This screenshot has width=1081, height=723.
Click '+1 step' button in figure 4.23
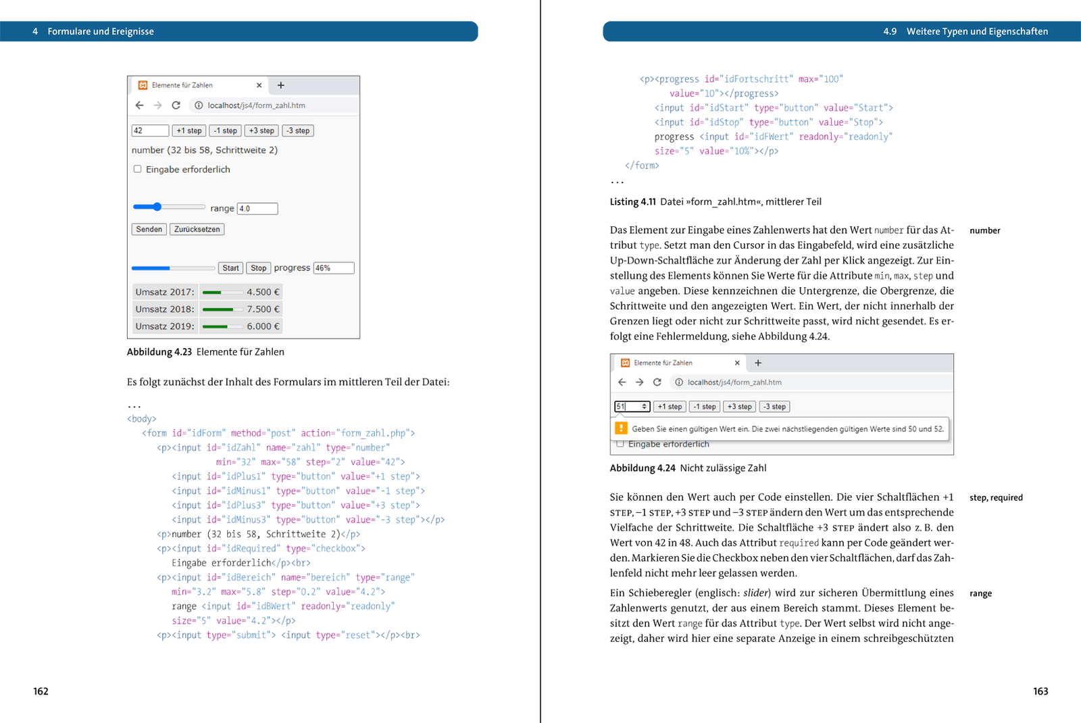point(189,131)
